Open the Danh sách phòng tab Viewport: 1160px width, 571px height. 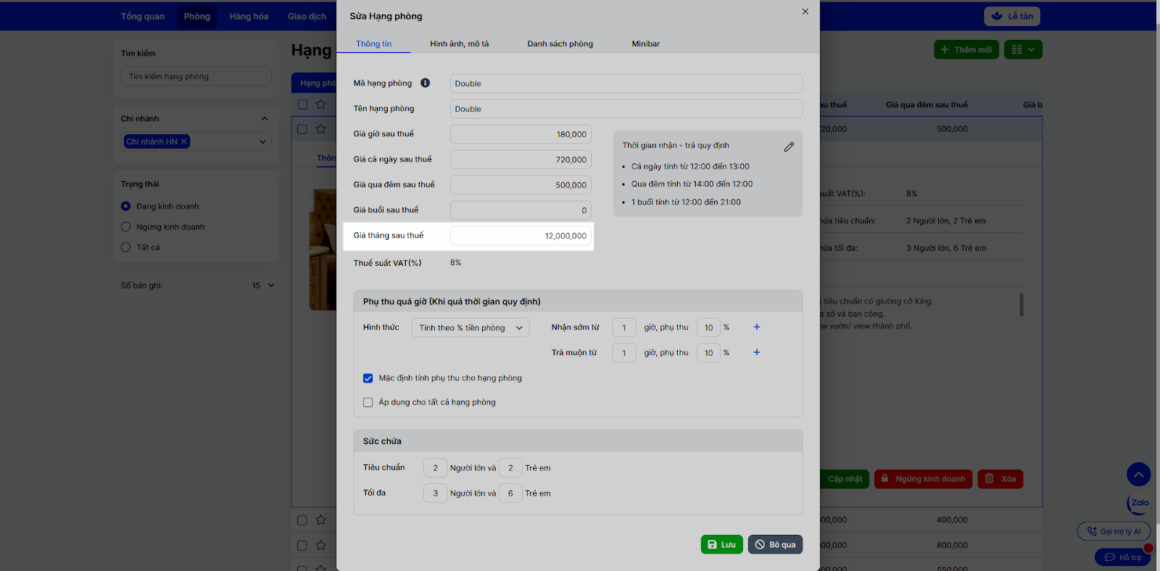pos(560,44)
